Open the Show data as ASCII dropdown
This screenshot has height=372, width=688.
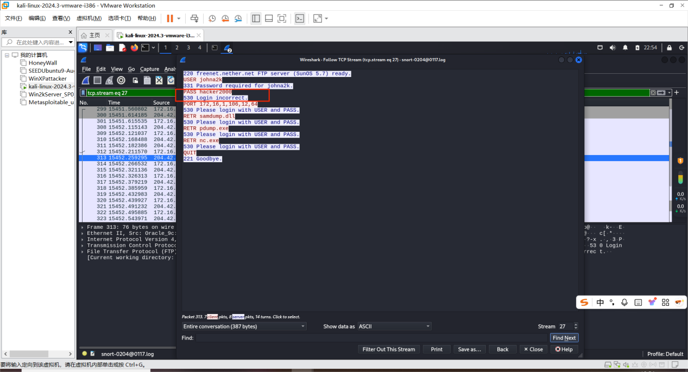click(395, 326)
